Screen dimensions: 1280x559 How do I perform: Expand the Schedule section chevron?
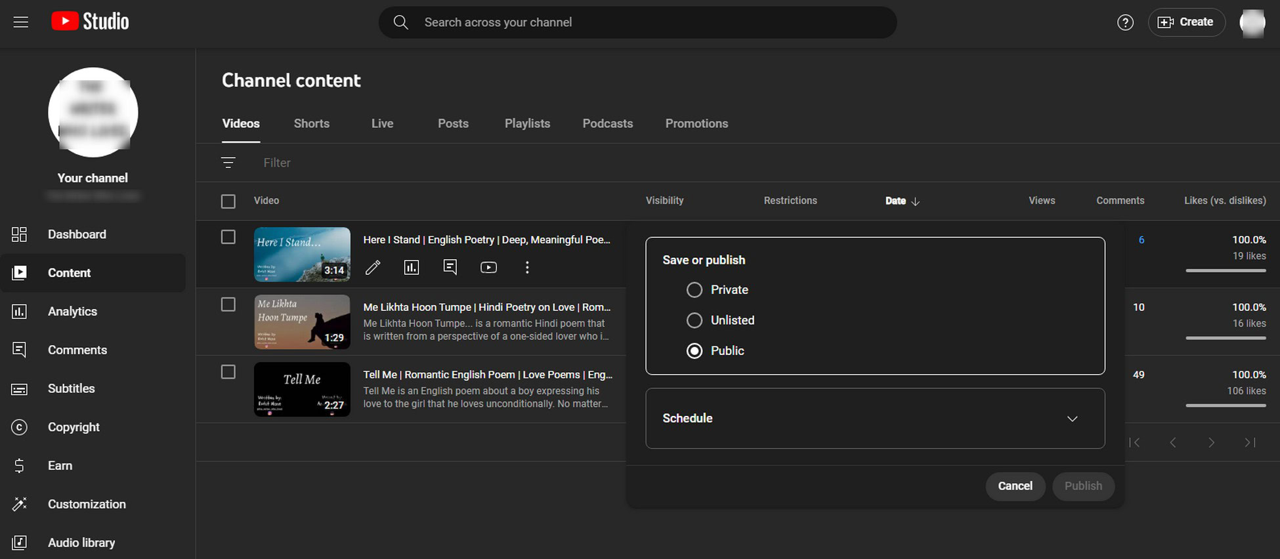point(1072,419)
